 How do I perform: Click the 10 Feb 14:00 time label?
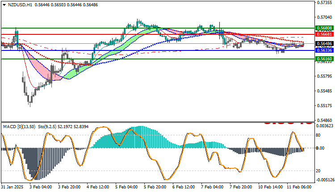pyautogui.click(x=271, y=187)
